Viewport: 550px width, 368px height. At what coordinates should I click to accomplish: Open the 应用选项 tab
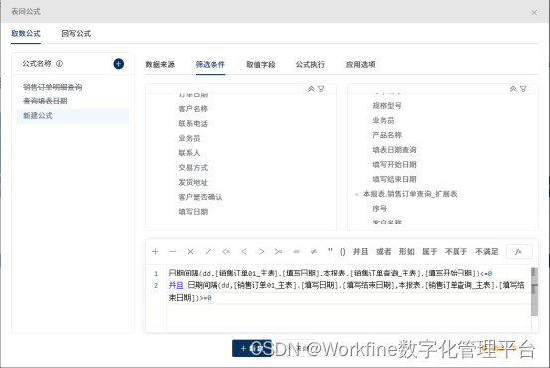click(x=361, y=65)
